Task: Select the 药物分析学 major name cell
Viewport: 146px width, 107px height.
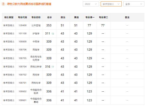Action: click(36, 67)
